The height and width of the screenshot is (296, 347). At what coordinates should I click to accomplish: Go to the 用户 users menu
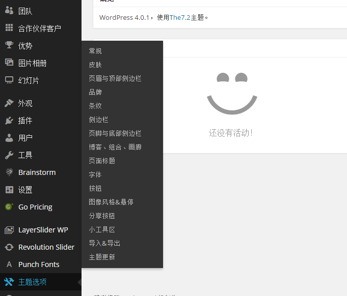pyautogui.click(x=25, y=138)
